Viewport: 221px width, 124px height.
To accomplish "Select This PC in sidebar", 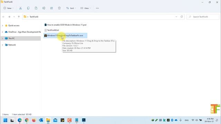I will [x=11, y=38].
